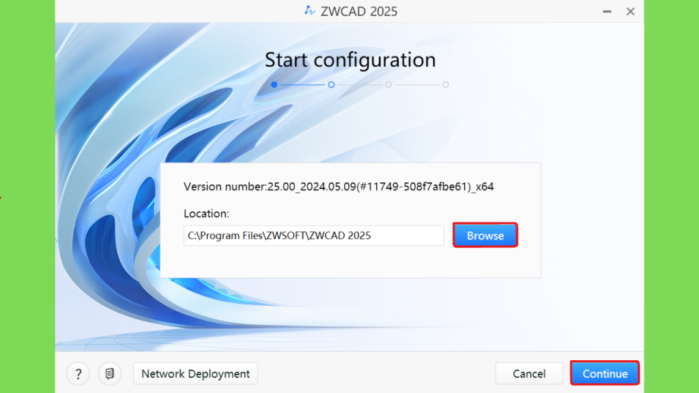Click the Network Deployment button

pyautogui.click(x=195, y=373)
